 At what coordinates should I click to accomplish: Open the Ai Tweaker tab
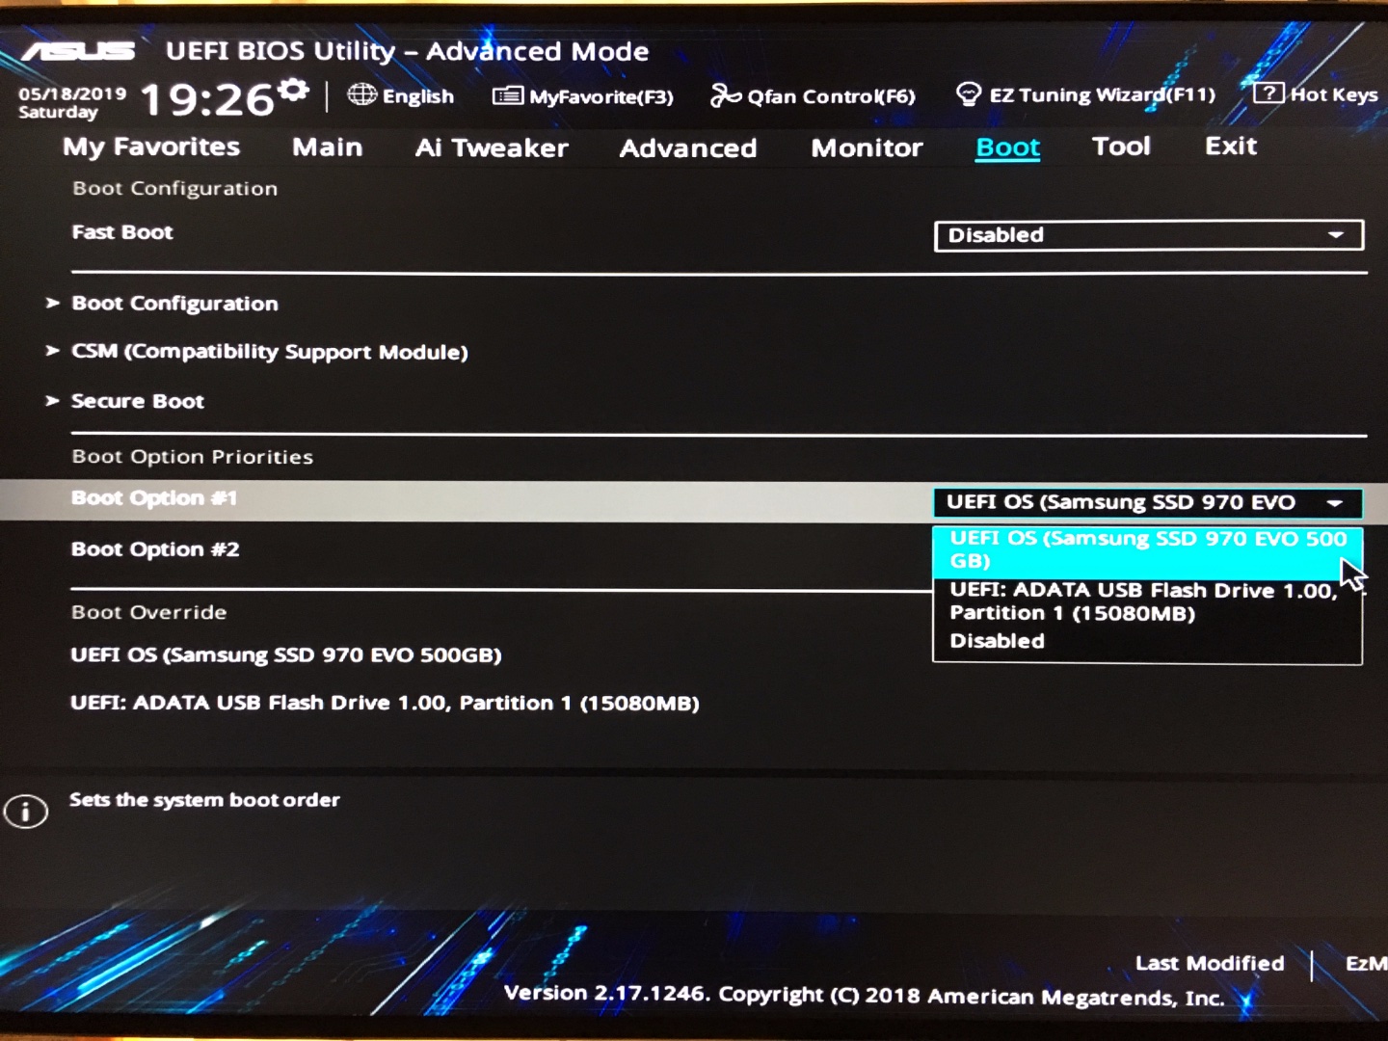[x=492, y=147]
